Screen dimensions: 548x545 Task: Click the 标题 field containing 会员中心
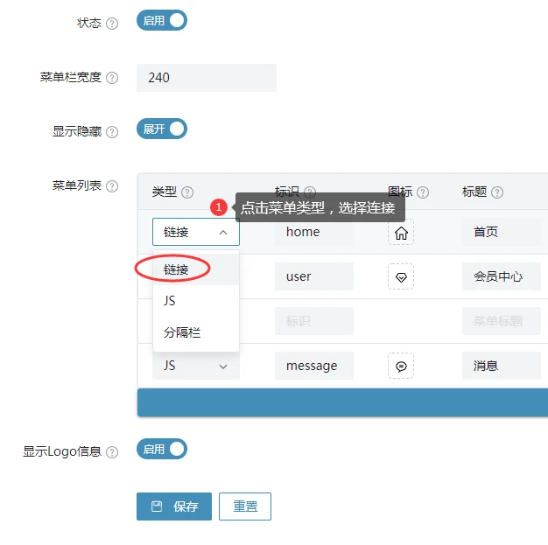tap(502, 276)
